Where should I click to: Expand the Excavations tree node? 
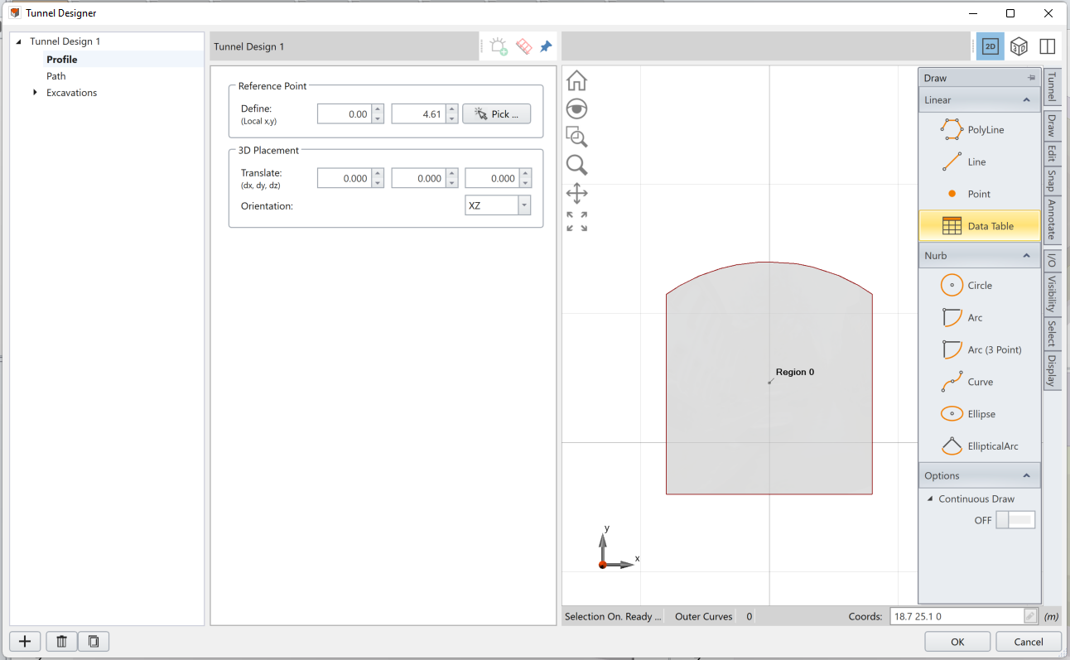coord(35,93)
